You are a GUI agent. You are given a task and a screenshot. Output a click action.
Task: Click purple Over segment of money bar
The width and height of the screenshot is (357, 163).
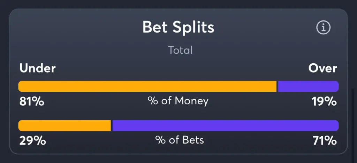pos(308,86)
